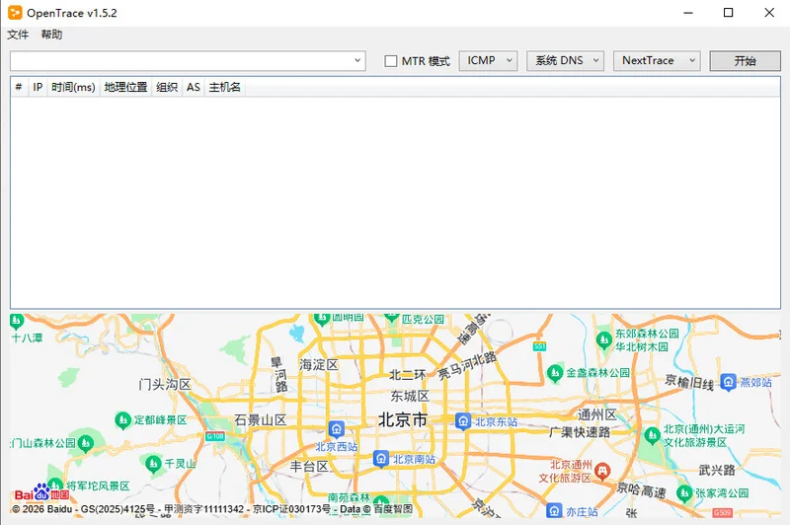Expand the target host history dropdown arrow
The width and height of the screenshot is (790, 525).
coord(357,61)
